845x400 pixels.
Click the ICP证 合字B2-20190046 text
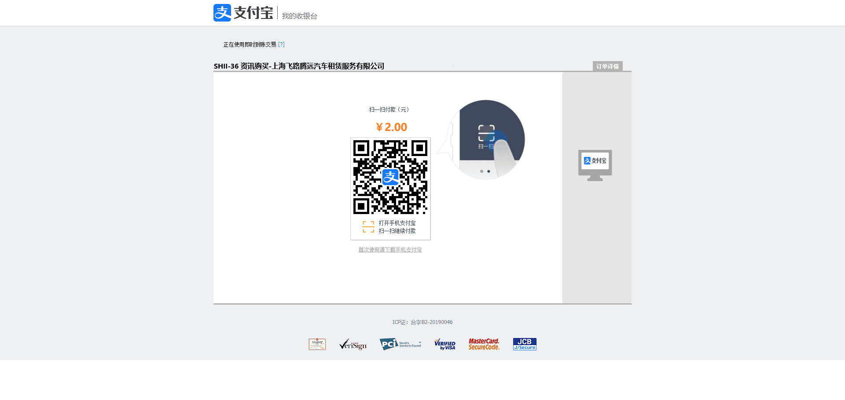click(422, 322)
